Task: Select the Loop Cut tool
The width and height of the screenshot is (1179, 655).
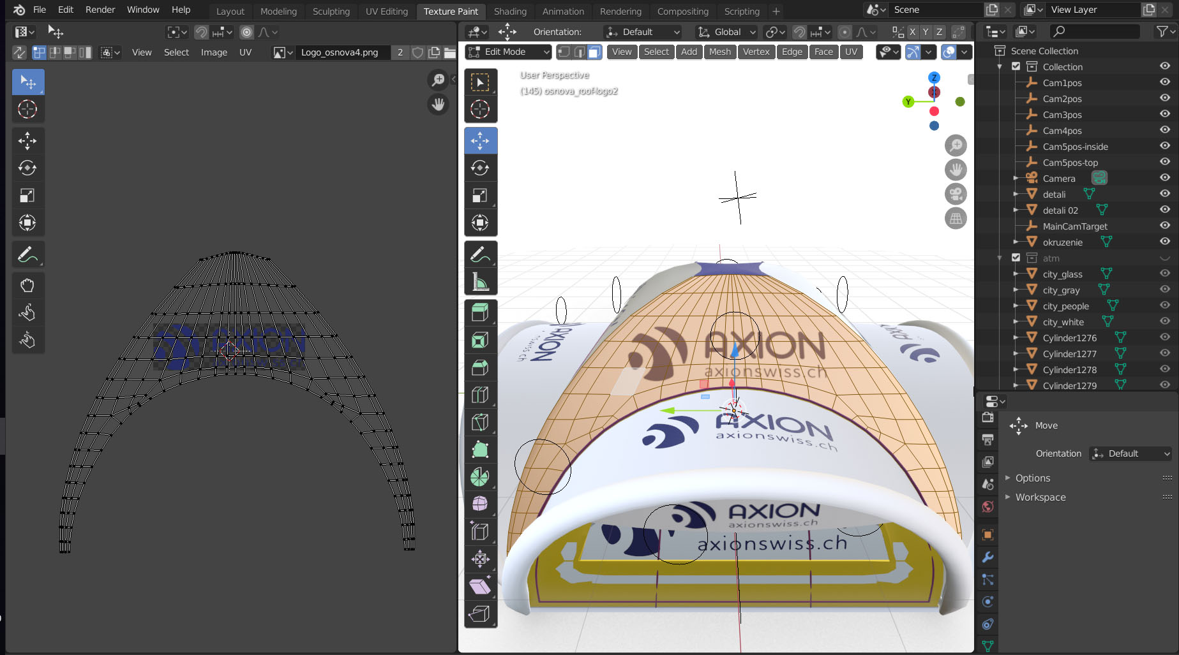Action: point(480,395)
